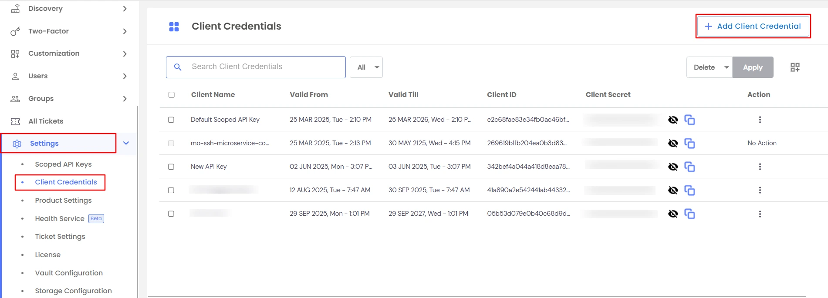The width and height of the screenshot is (828, 298).
Task: Click the plus icon in Add Client Credential
Action: tap(708, 27)
